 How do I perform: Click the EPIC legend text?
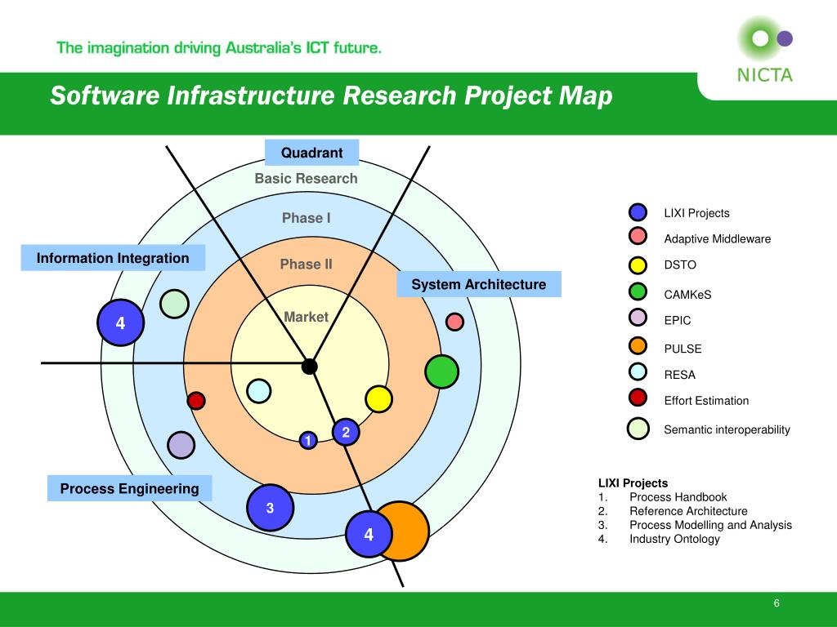click(x=678, y=320)
